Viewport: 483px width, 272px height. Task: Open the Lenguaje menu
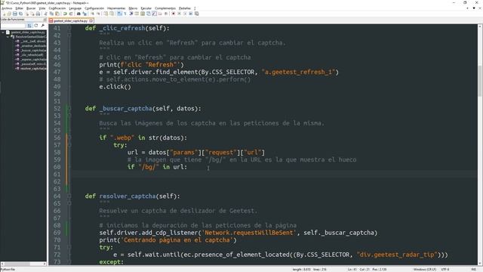tap(75, 8)
